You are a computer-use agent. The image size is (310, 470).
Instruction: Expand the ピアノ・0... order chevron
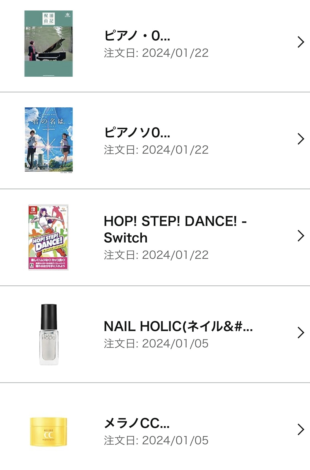coord(301,42)
